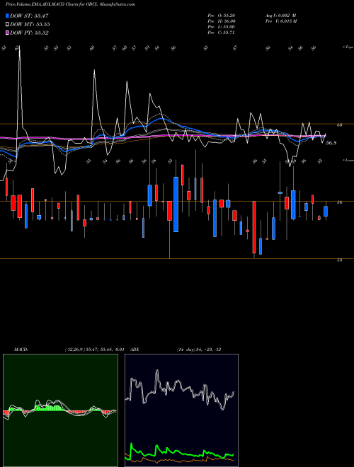
Task: Open the green MACD histogram chart
Action: coord(60,410)
